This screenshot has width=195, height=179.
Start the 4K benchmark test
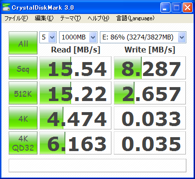point(23,118)
